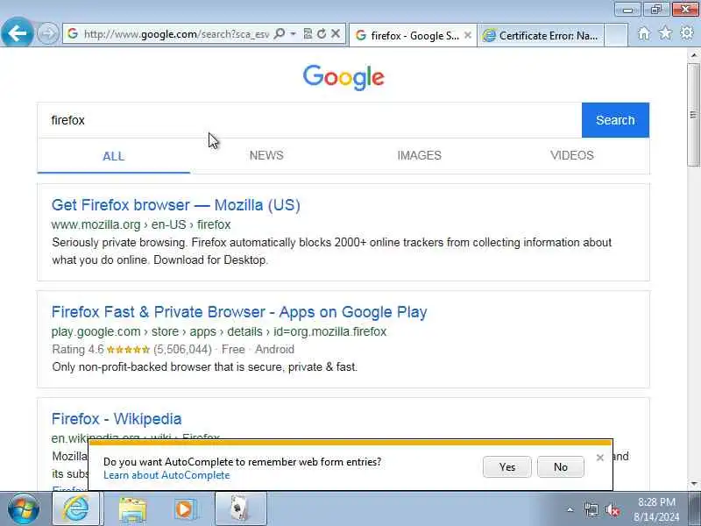This screenshot has height=526, width=701.
Task: Switch to the Certificate Error tab
Action: (x=541, y=35)
